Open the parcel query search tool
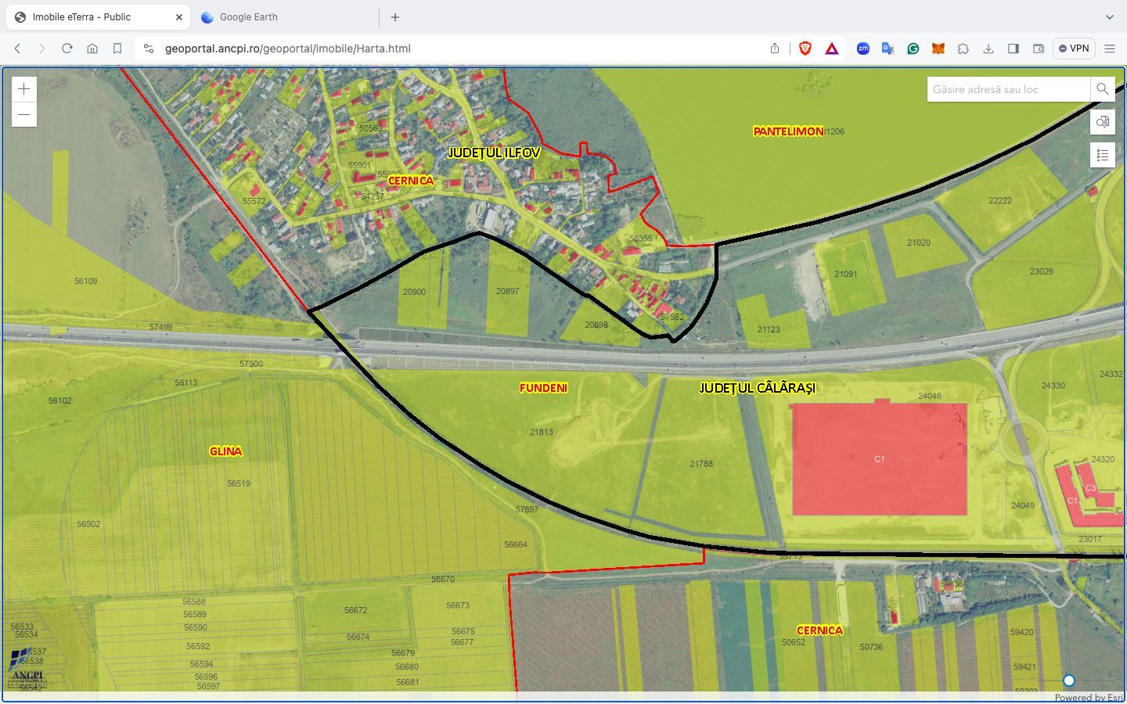This screenshot has width=1127, height=704. pyautogui.click(x=1102, y=122)
